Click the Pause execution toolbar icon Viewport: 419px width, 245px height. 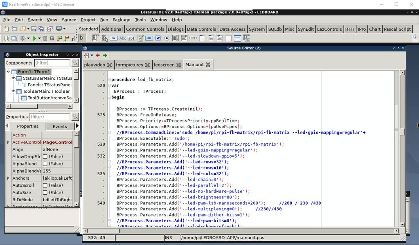(45, 38)
